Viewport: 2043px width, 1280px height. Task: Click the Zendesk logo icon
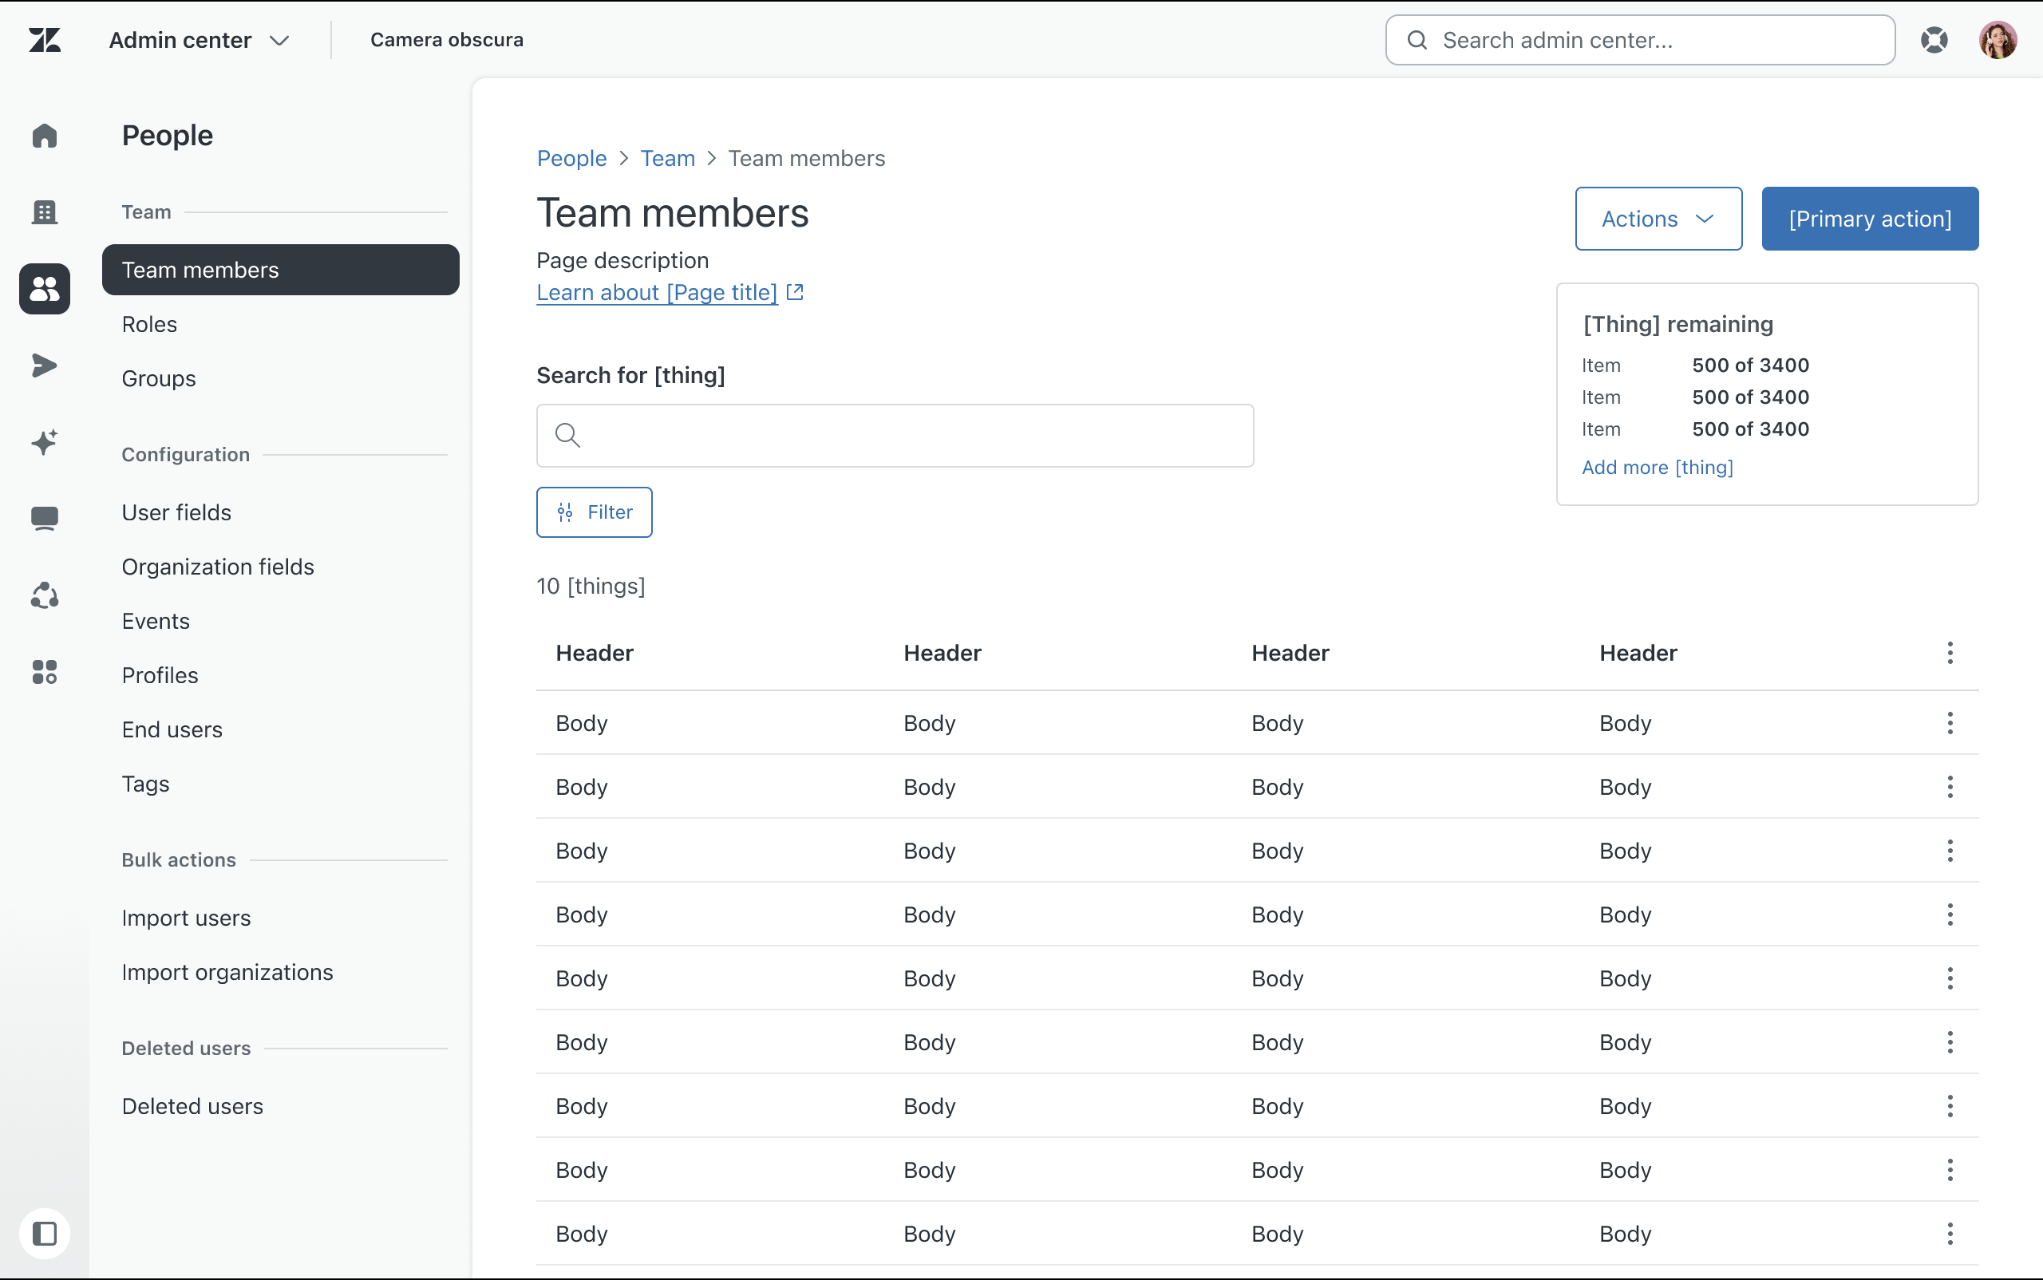pyautogui.click(x=44, y=40)
